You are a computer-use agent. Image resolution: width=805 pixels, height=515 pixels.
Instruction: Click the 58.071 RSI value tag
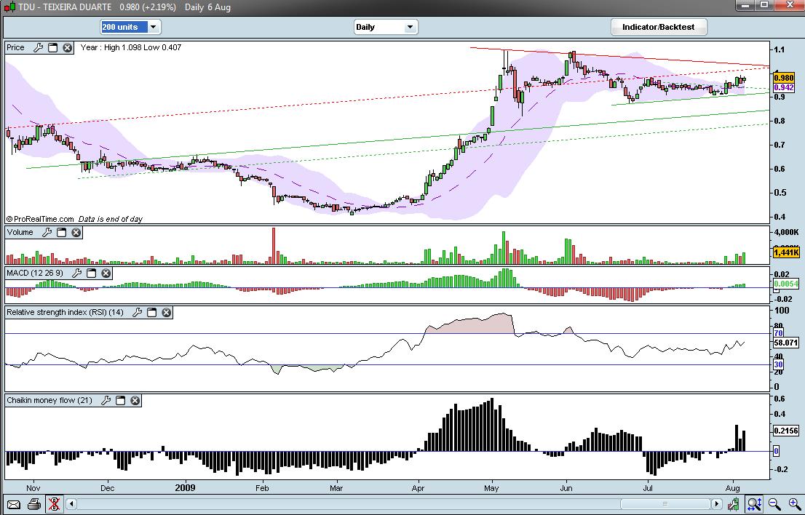tap(786, 343)
